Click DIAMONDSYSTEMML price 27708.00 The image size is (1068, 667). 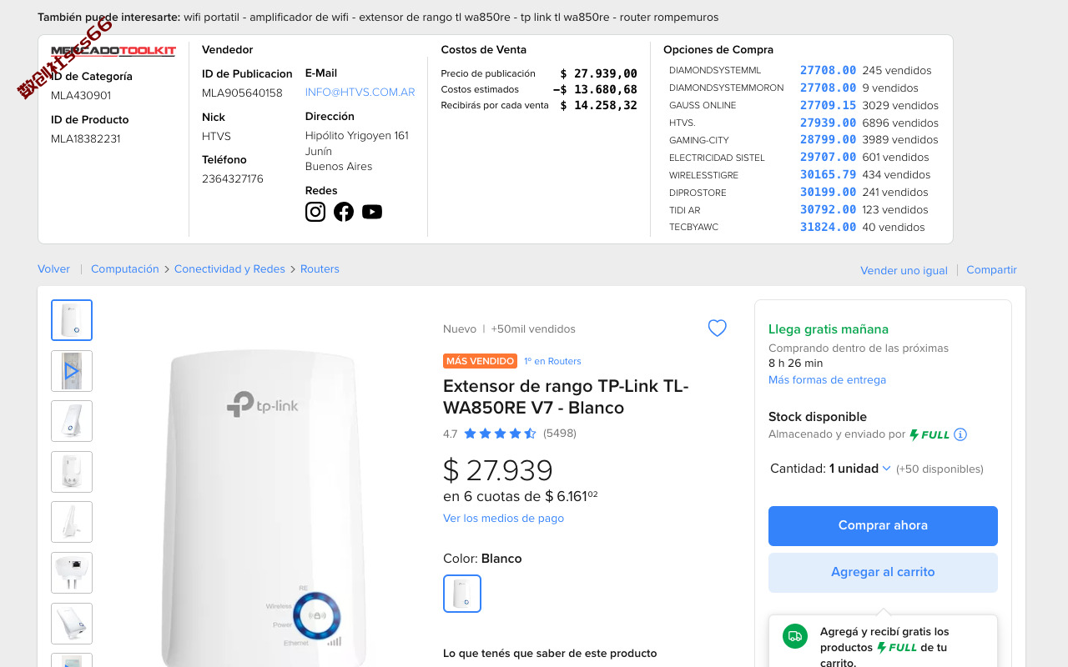pyautogui.click(x=828, y=71)
